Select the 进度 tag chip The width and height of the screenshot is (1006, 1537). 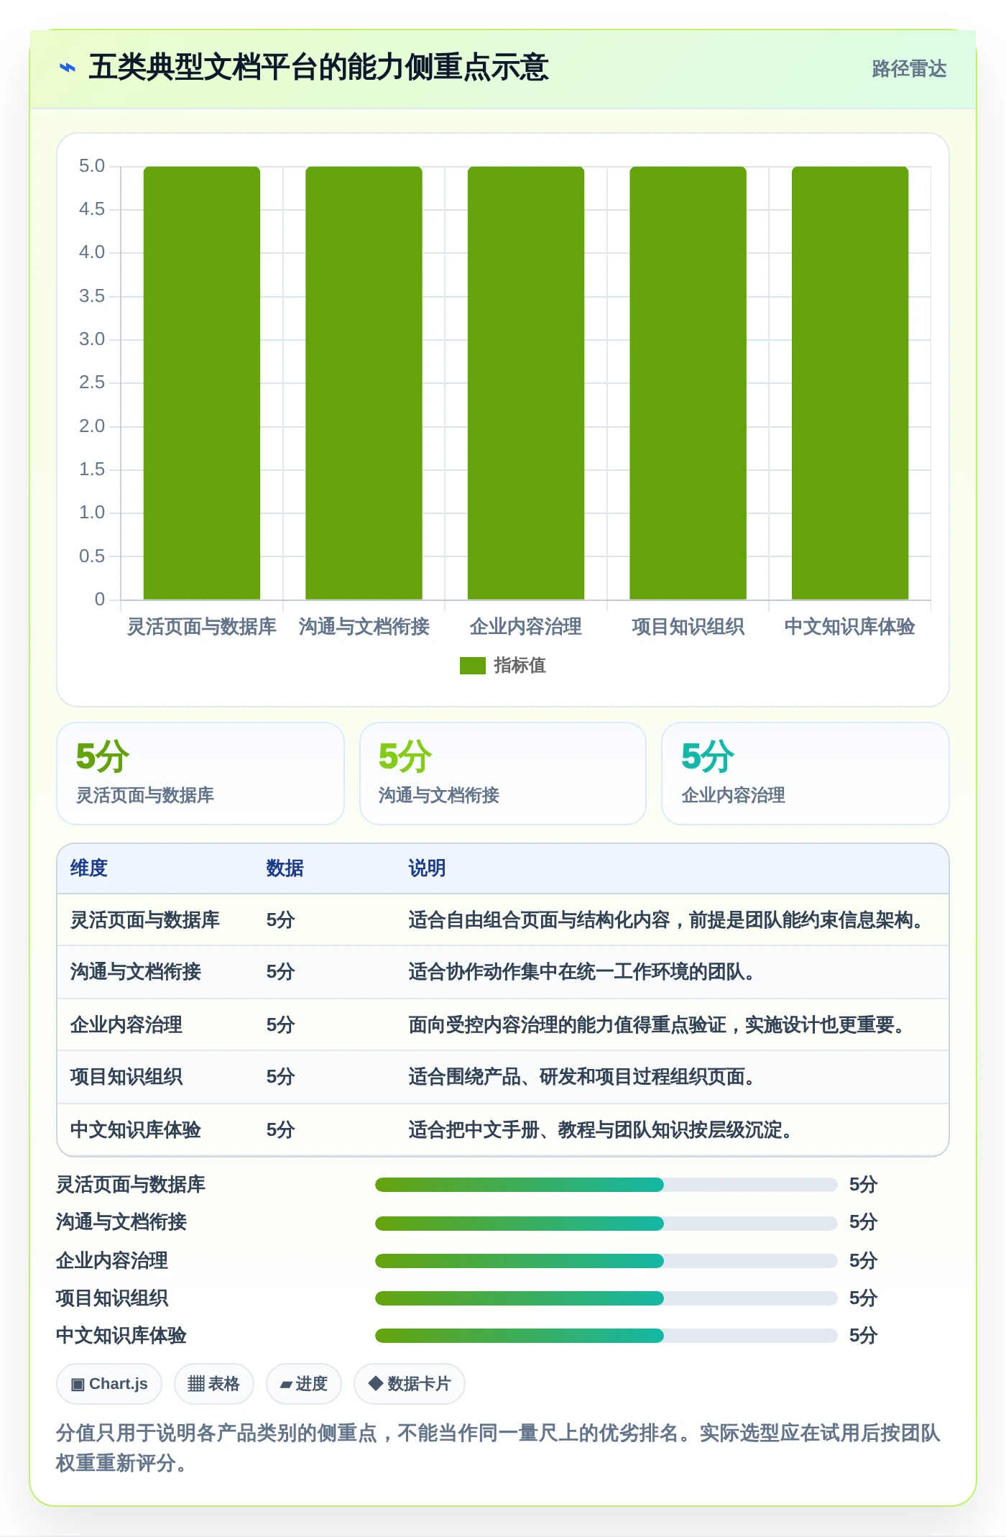[x=304, y=1384]
